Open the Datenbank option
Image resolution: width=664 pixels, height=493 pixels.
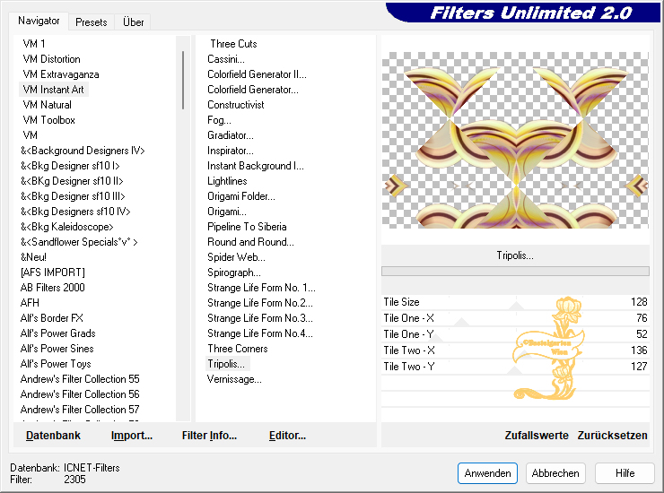(53, 436)
